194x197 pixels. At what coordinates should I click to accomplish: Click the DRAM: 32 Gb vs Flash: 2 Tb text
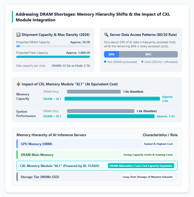71,66
